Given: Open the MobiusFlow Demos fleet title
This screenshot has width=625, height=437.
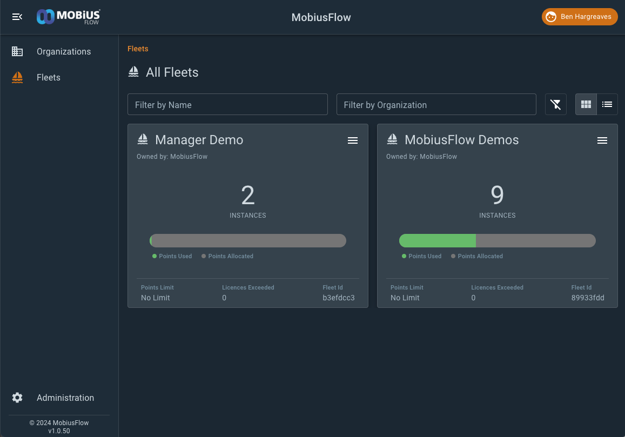Looking at the screenshot, I should (x=461, y=140).
